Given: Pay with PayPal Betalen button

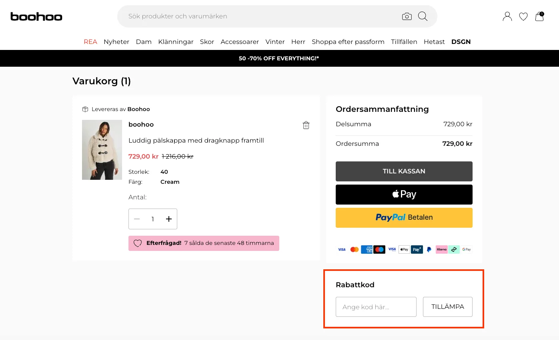Looking at the screenshot, I should 404,218.
